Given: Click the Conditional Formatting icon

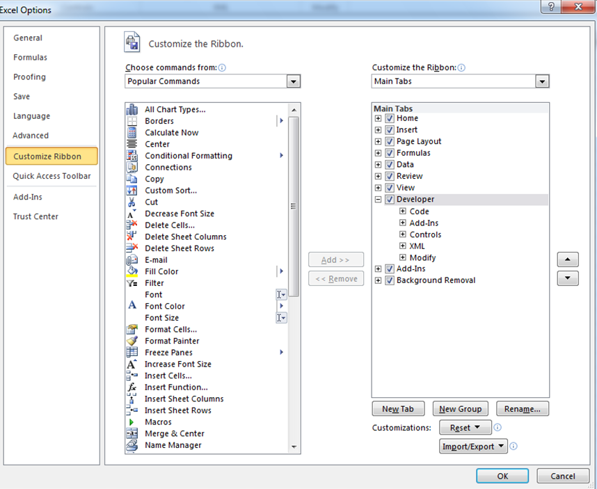Looking at the screenshot, I should [x=132, y=156].
